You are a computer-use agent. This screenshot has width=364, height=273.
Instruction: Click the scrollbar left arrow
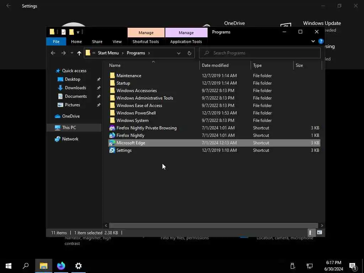coord(106,225)
